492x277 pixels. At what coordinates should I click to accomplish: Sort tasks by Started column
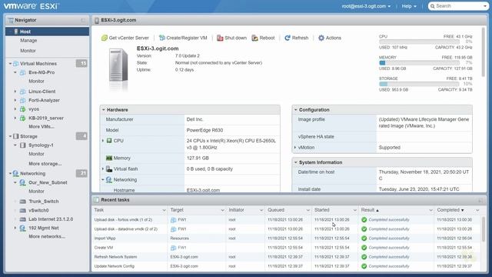pos(322,210)
